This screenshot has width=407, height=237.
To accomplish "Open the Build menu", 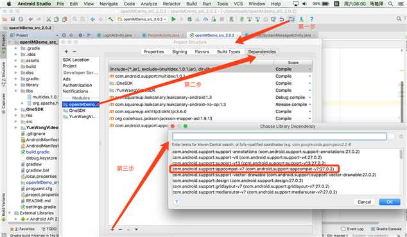I will point(191,4).
